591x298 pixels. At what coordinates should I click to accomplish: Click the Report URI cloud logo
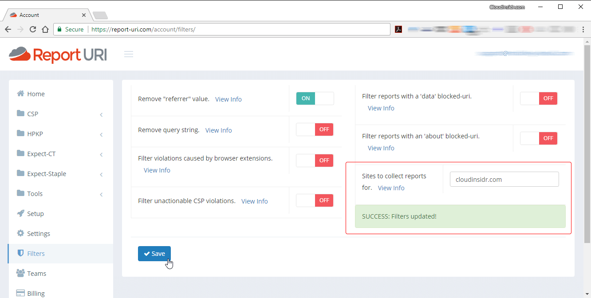tap(20, 54)
